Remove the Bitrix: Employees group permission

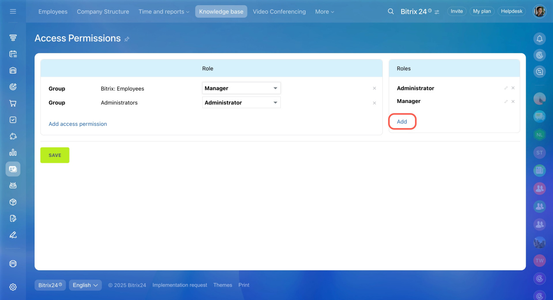coord(374,88)
